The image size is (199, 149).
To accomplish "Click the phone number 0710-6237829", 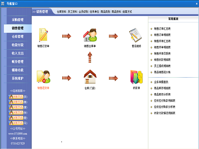I will (18, 143).
